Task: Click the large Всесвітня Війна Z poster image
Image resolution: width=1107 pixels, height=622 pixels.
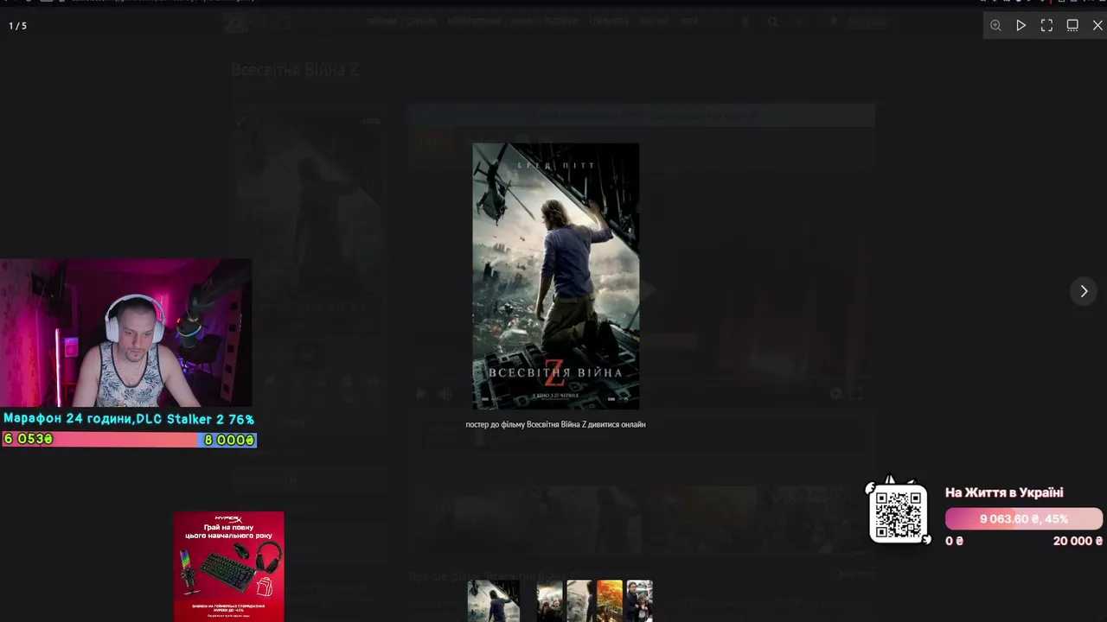Action: (555, 276)
